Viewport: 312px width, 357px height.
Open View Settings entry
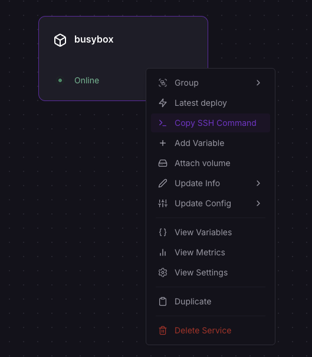(211, 272)
